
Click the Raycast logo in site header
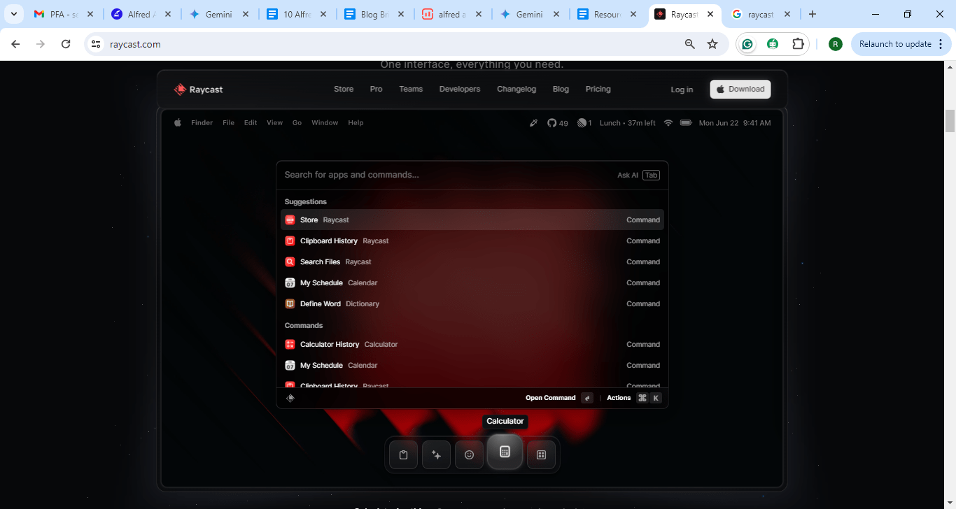(198, 89)
